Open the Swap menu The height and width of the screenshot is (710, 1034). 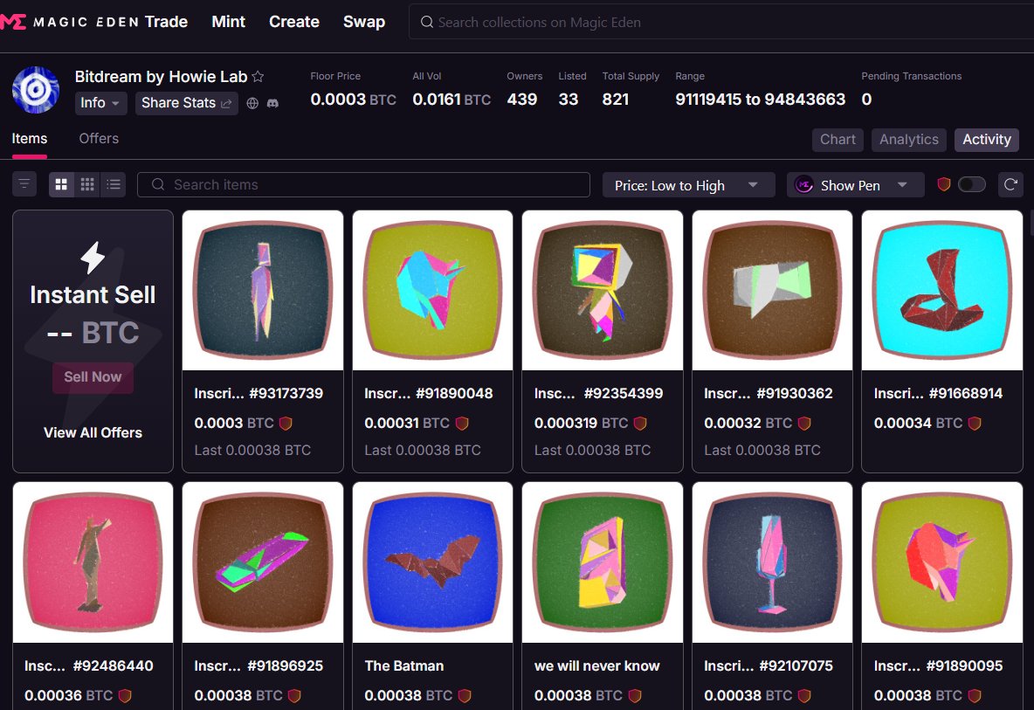364,22
